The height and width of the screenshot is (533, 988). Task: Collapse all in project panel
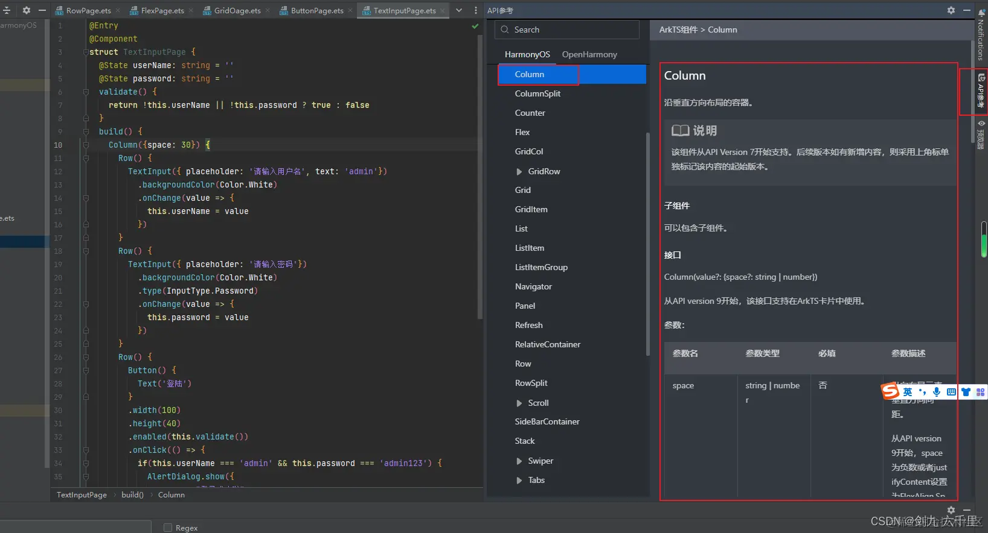(7, 10)
